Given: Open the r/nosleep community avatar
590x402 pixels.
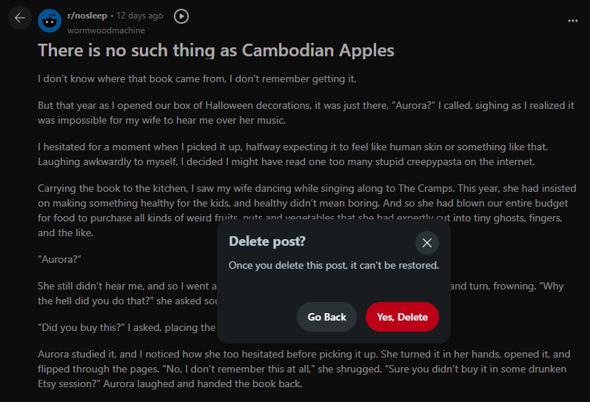Looking at the screenshot, I should pyautogui.click(x=50, y=20).
